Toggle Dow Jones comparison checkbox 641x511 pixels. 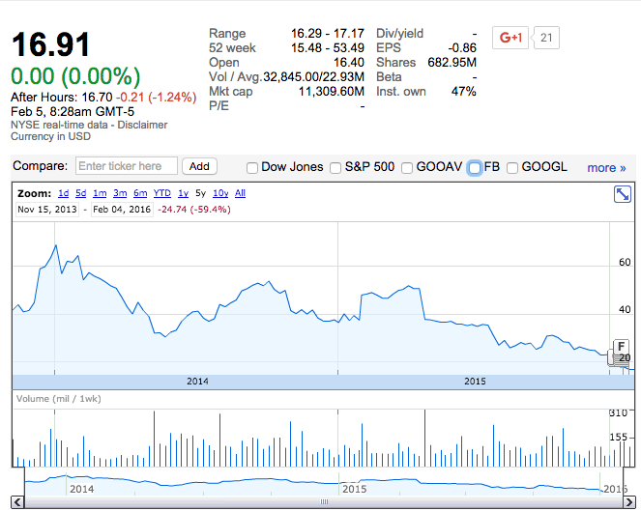coord(252,167)
